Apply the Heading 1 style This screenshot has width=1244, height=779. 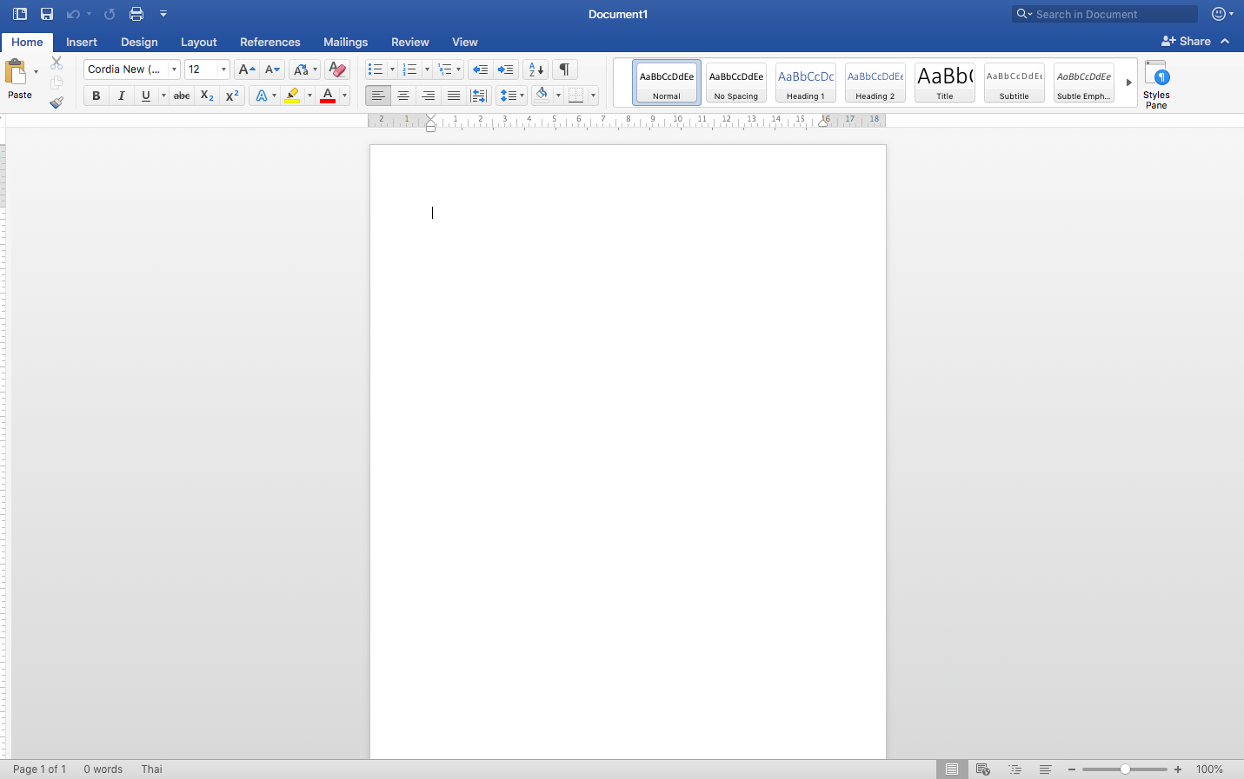click(x=805, y=83)
